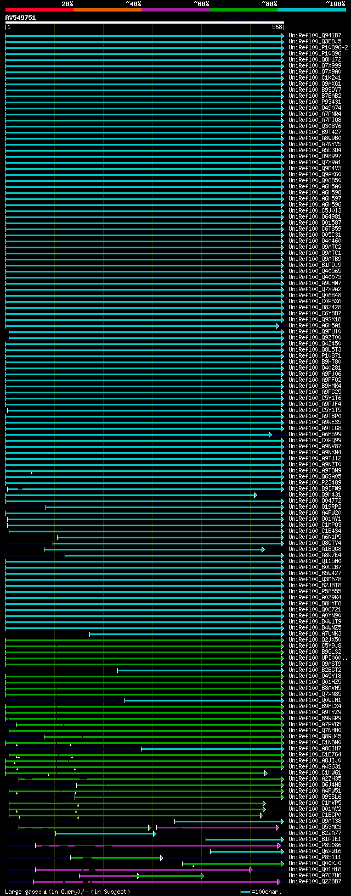Open hit UniRef100_Q8GTY4
This screenshot has width=351, height=896.
tap(315, 543)
